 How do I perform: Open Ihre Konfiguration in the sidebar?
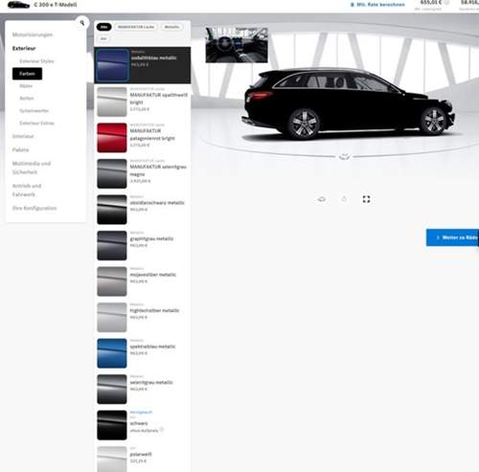34,208
